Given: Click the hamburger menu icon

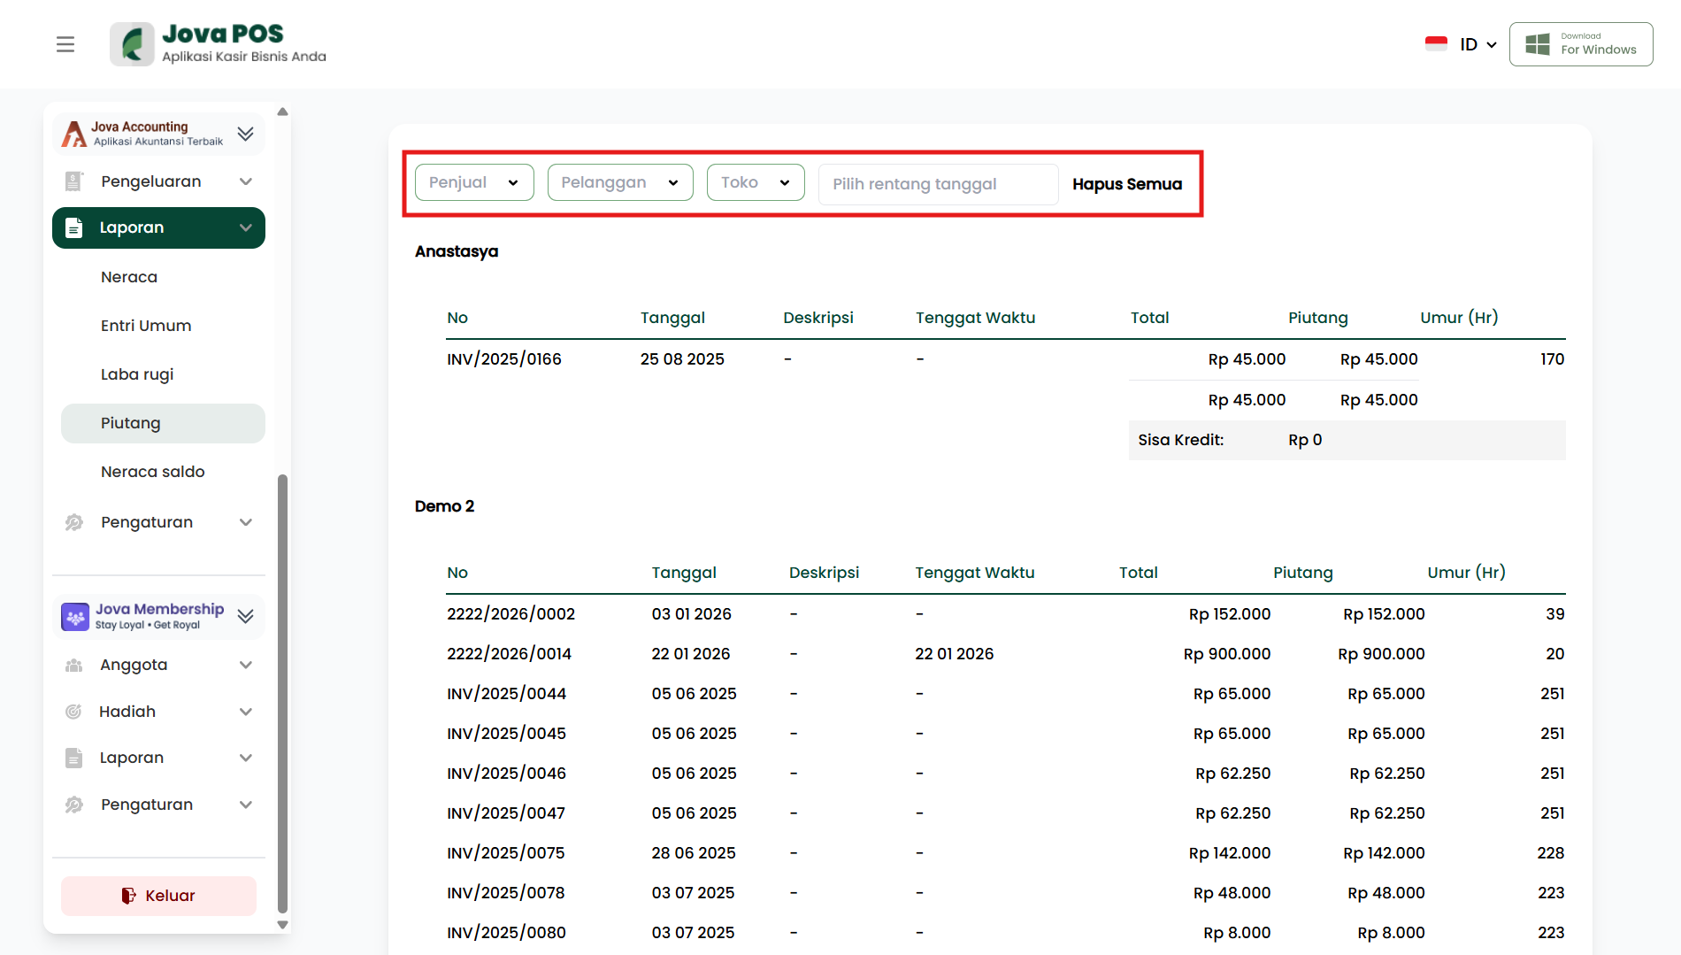Looking at the screenshot, I should pyautogui.click(x=65, y=44).
